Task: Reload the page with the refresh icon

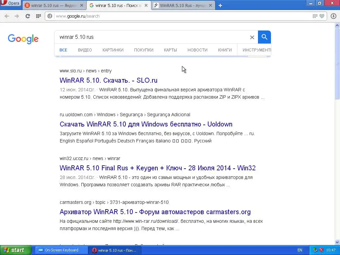Action: point(28,16)
